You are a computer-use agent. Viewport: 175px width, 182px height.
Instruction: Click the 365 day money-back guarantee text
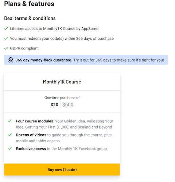click(x=44, y=60)
